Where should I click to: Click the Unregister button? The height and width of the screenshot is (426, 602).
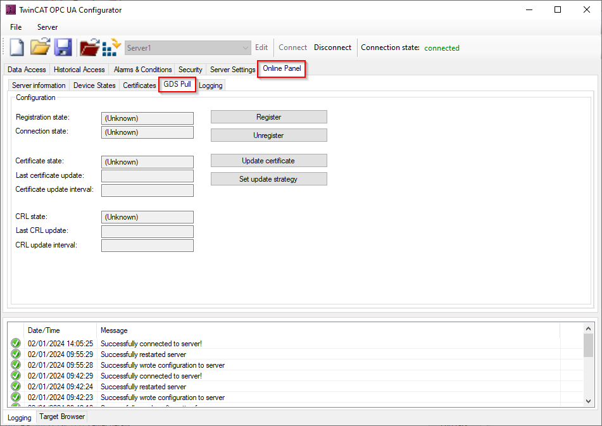[x=269, y=135]
